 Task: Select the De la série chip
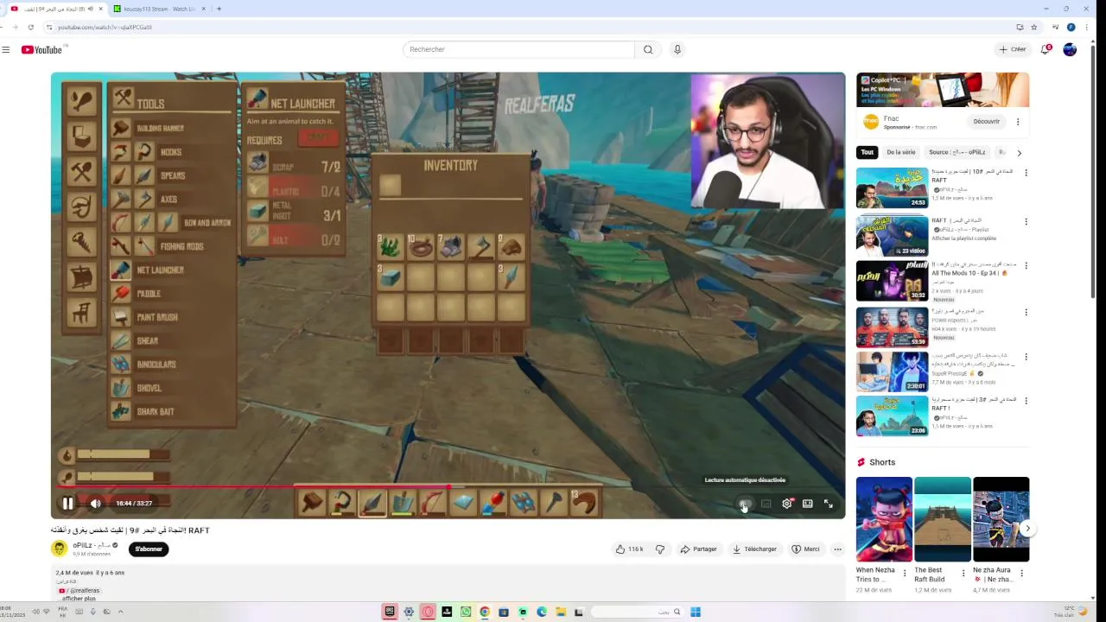pos(900,152)
